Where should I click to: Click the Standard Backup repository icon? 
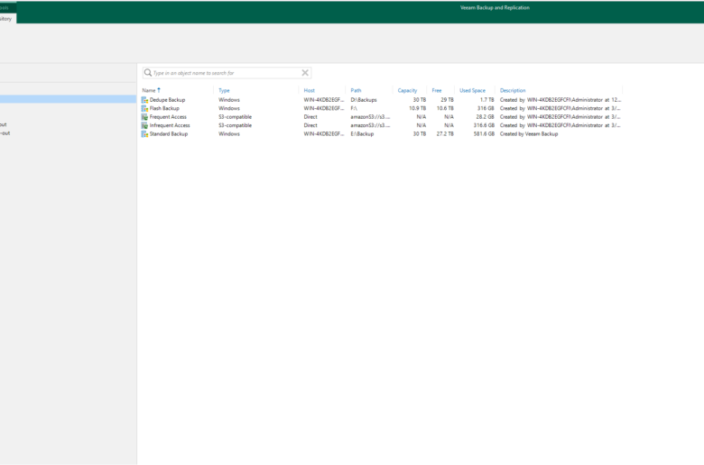144,134
